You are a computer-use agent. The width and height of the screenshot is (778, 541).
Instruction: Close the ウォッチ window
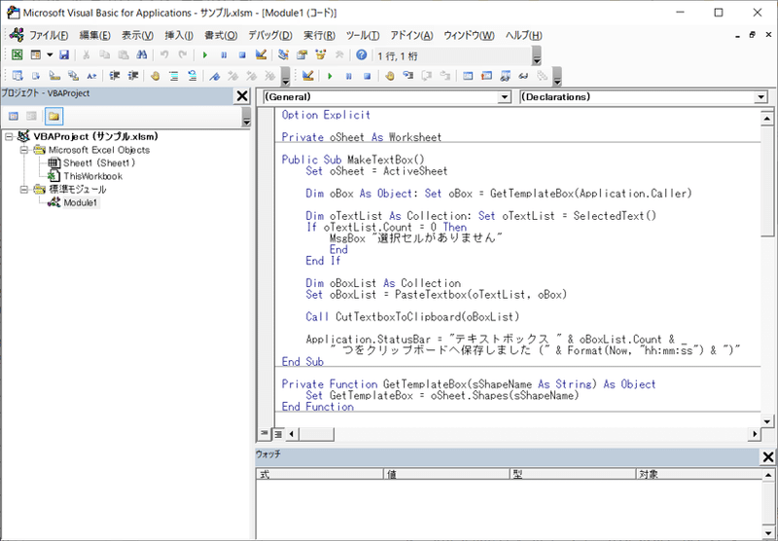(767, 457)
